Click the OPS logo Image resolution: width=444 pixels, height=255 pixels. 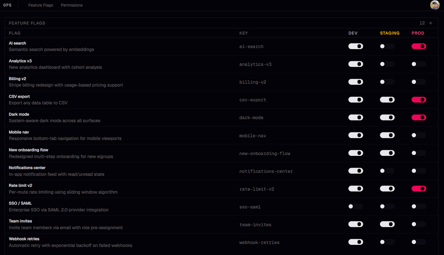7,5
